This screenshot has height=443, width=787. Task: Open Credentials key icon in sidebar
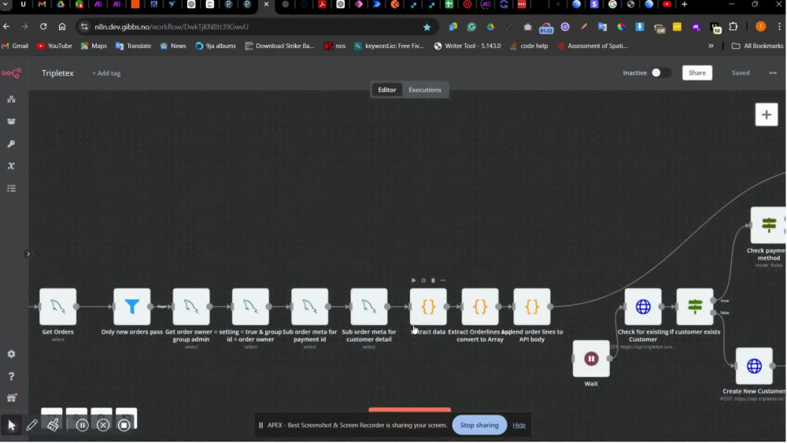[x=11, y=144]
